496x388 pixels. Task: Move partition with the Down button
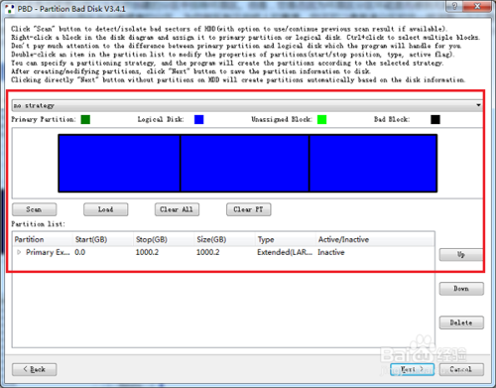coord(461,289)
